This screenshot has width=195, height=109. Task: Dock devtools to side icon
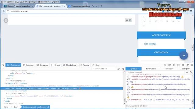coord(183,65)
